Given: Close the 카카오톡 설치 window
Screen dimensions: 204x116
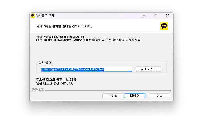Looking at the screenshot, I should 167,16.
